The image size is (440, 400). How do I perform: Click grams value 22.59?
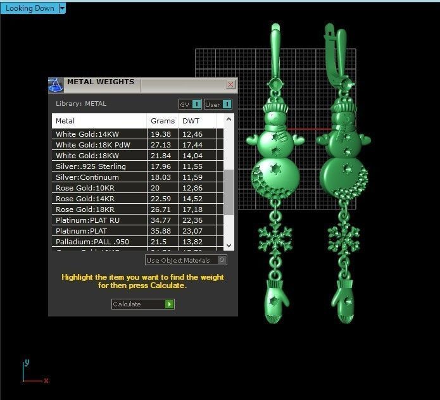(161, 199)
